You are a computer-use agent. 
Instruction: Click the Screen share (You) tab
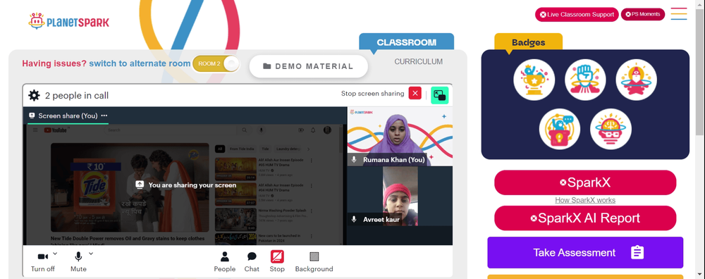click(68, 116)
